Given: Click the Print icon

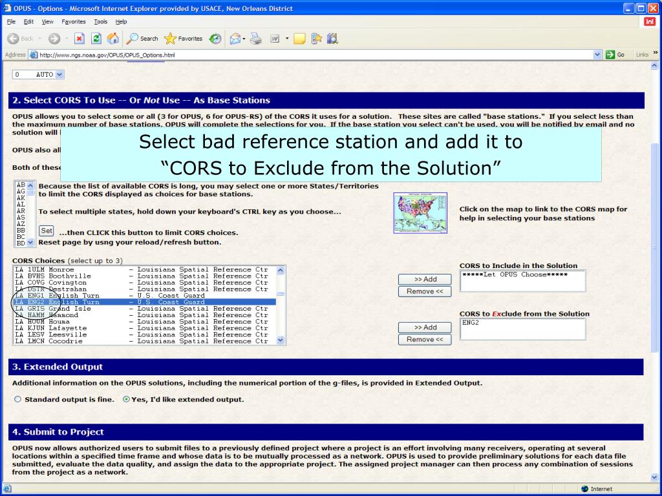Looking at the screenshot, I should (255, 39).
